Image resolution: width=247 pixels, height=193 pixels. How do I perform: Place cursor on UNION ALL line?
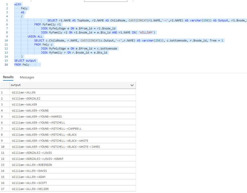tap(35, 37)
